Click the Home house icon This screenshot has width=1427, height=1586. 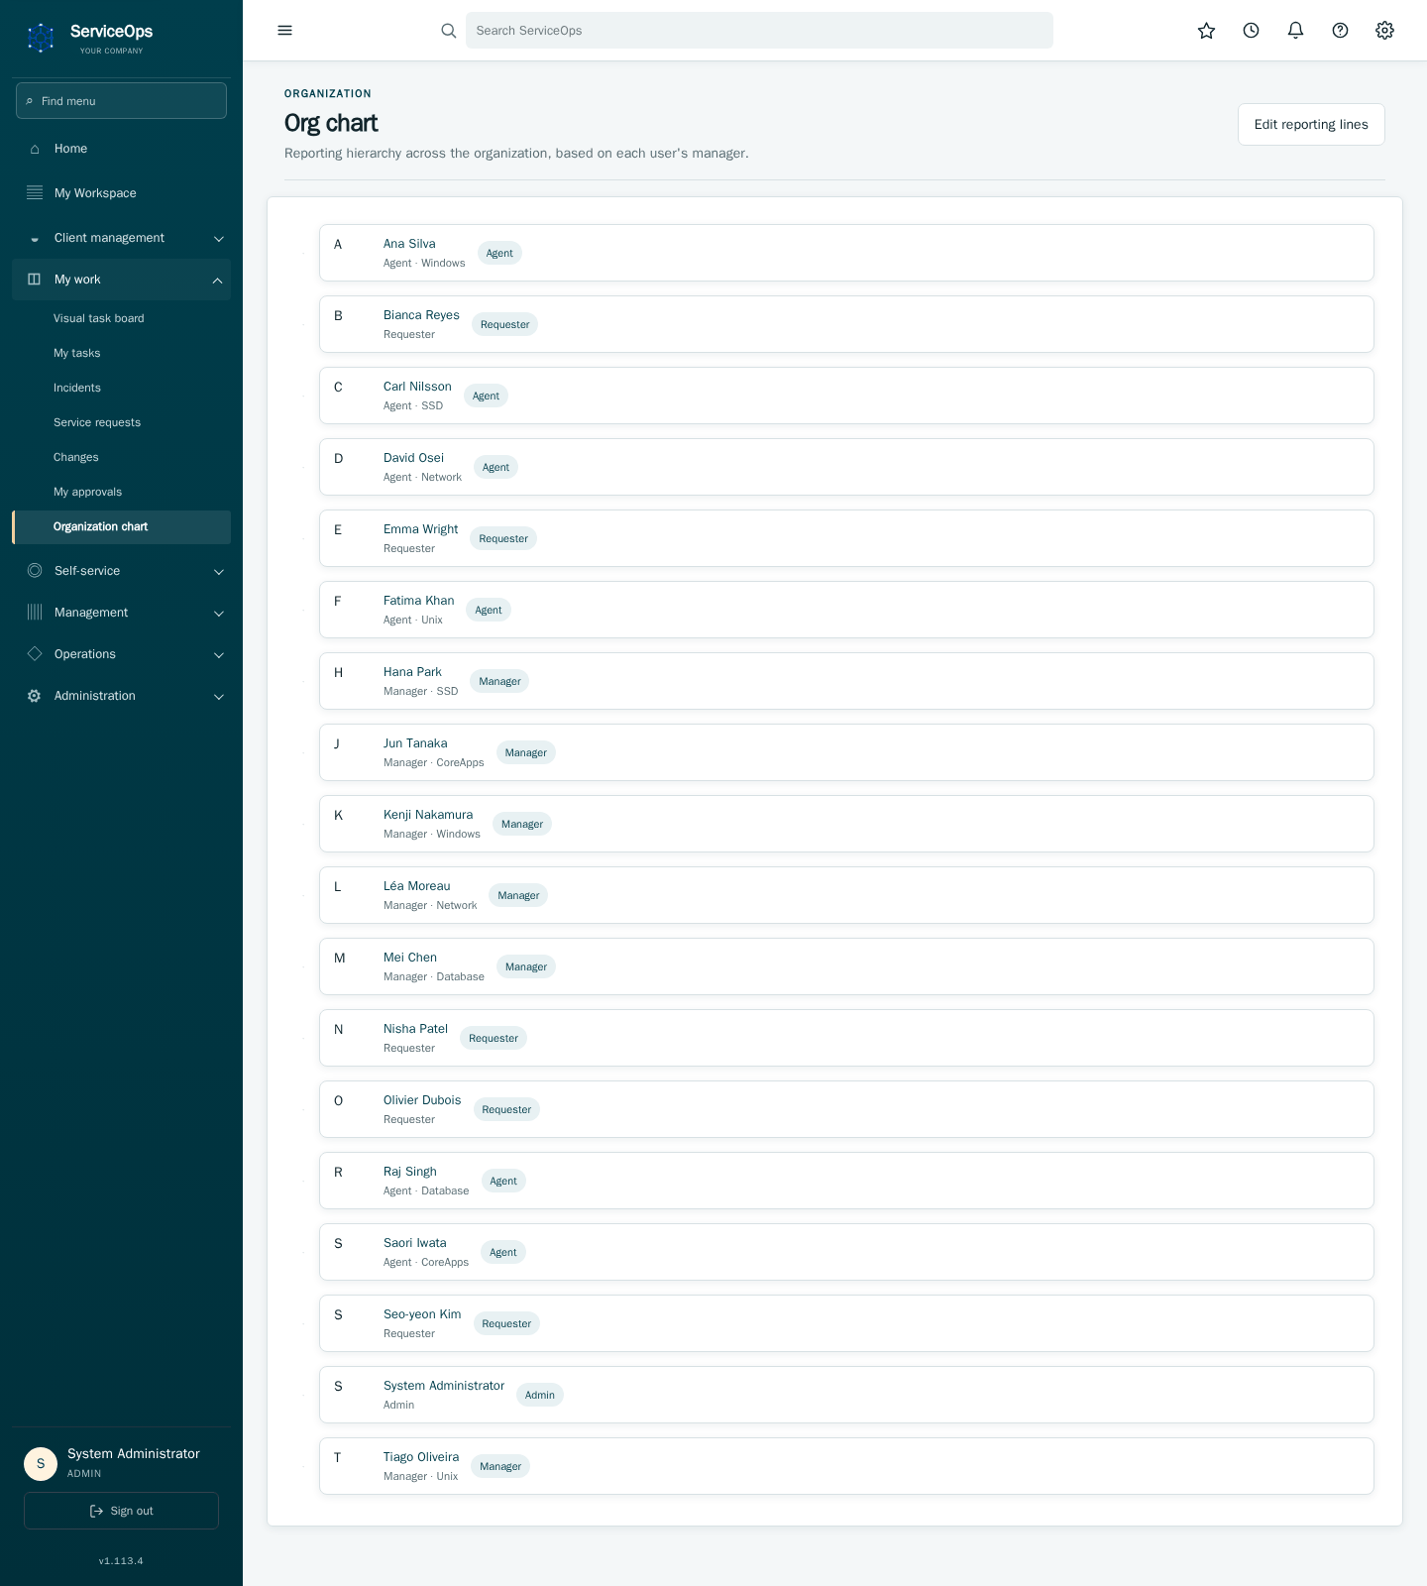(x=35, y=149)
